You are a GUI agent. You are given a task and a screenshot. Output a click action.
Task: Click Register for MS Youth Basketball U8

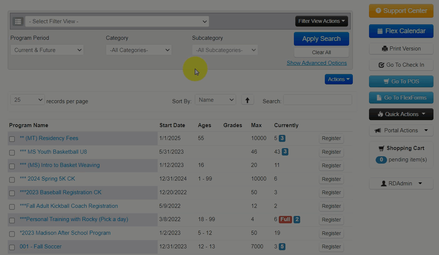(331, 152)
